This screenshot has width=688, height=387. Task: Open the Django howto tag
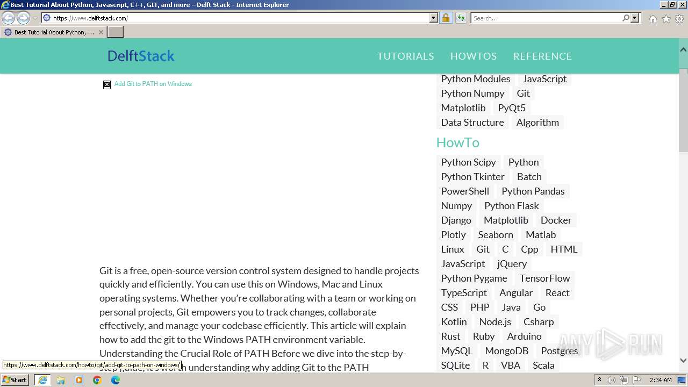tap(456, 220)
